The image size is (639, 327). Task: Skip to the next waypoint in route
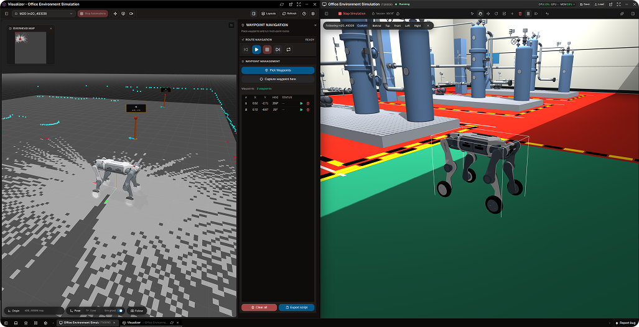pos(278,49)
